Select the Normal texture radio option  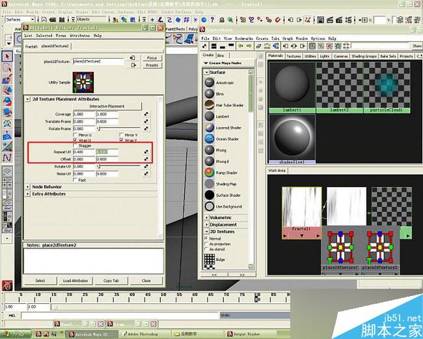(206, 239)
